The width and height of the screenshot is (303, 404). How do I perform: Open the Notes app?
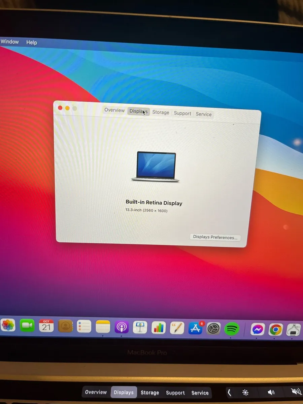coord(103,327)
